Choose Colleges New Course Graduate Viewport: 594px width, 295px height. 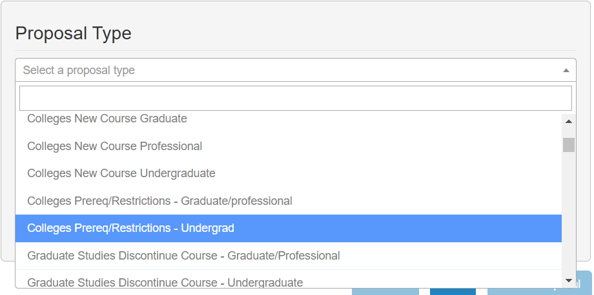[x=107, y=119]
